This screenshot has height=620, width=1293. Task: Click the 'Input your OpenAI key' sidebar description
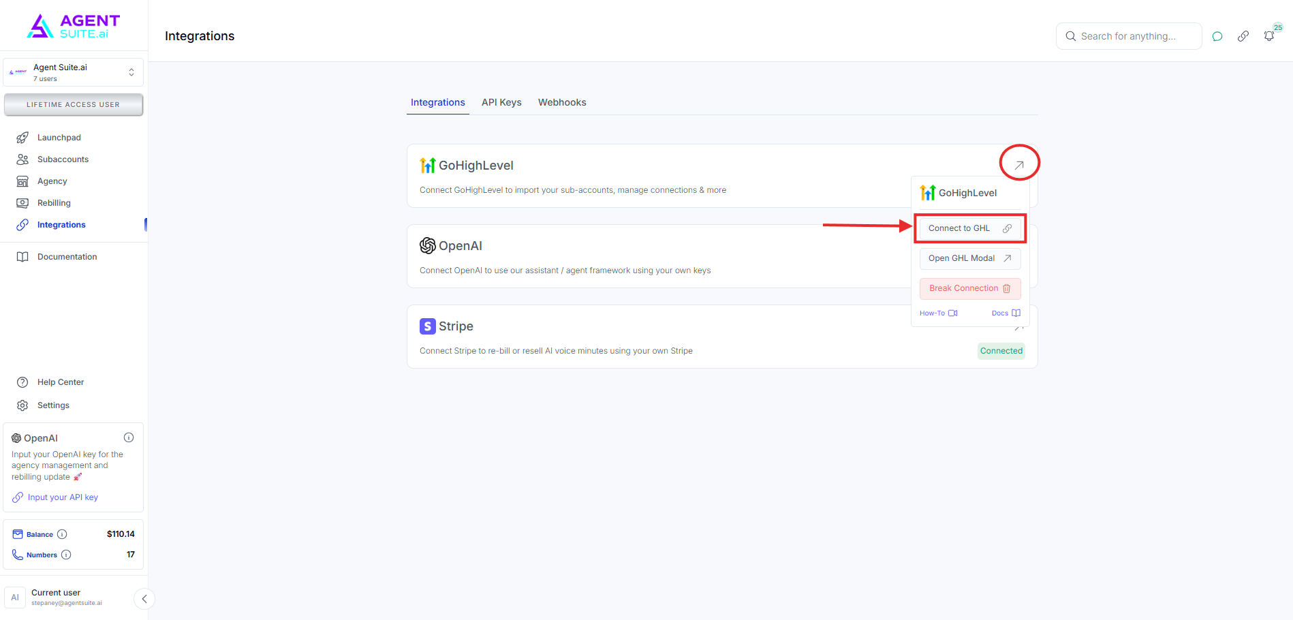click(x=67, y=465)
